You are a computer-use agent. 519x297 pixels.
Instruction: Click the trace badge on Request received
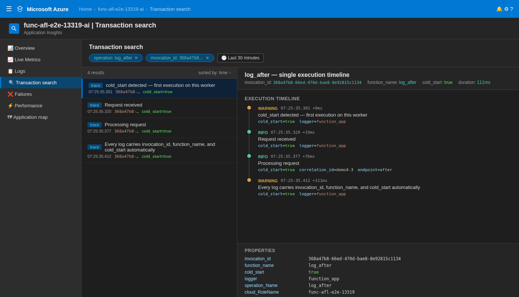pos(95,105)
